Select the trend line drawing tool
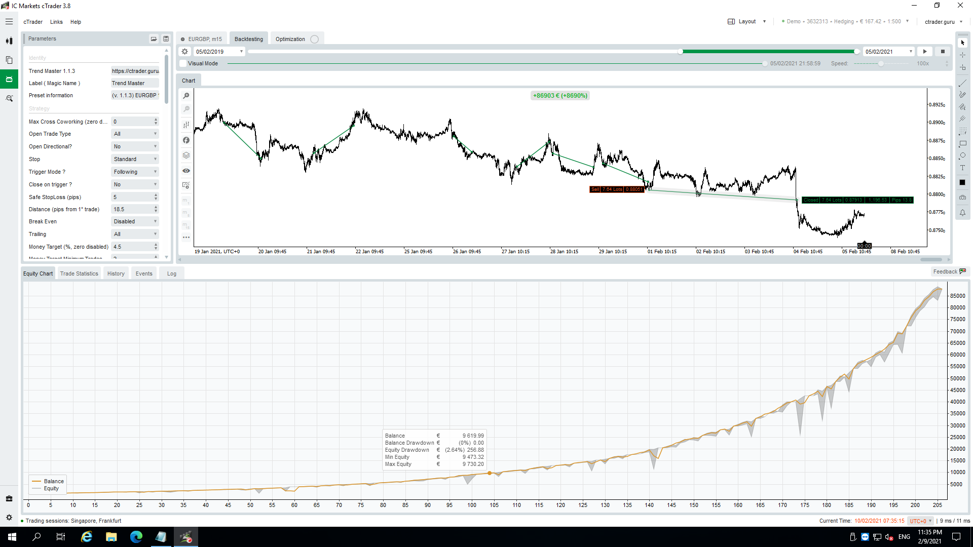Image resolution: width=973 pixels, height=547 pixels. coord(962,83)
